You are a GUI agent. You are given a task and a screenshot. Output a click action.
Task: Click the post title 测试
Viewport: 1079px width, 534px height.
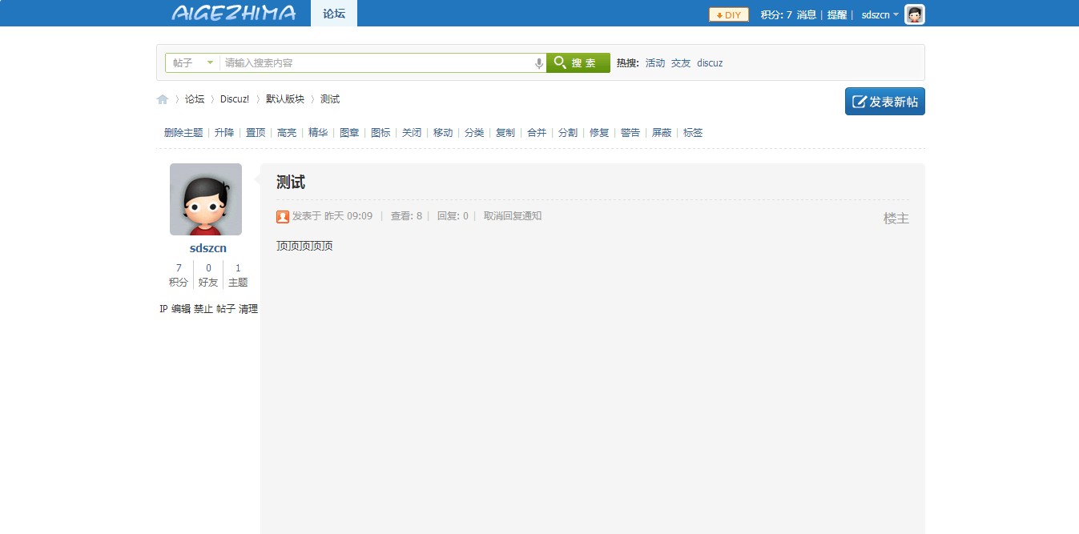291,183
